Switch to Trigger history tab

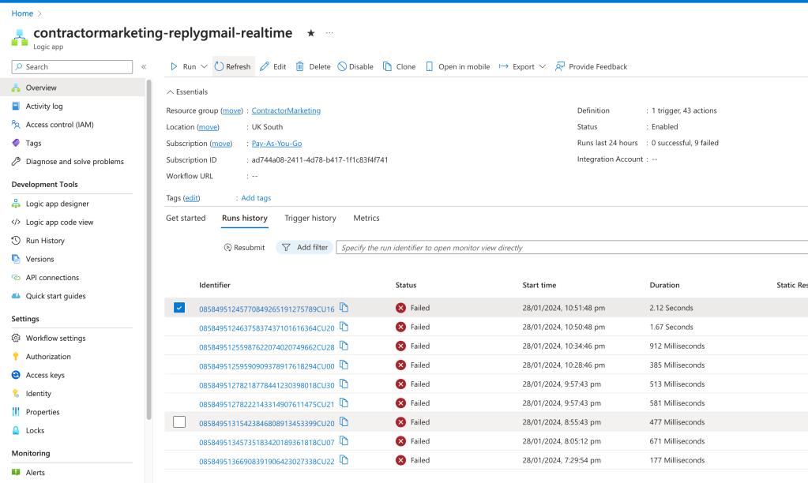click(x=310, y=219)
